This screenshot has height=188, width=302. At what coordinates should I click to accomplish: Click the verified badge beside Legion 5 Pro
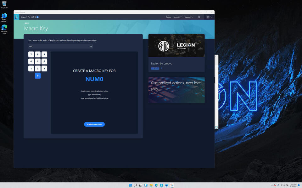pyautogui.click(x=37, y=17)
